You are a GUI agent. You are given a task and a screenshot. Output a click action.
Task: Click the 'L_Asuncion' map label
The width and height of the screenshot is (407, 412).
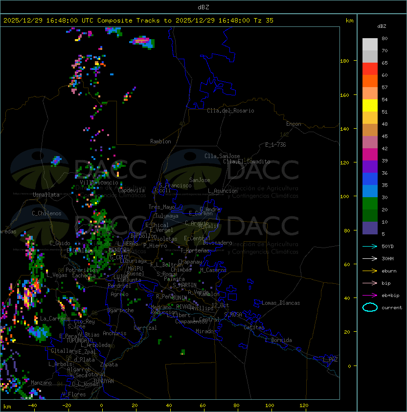coord(223,191)
